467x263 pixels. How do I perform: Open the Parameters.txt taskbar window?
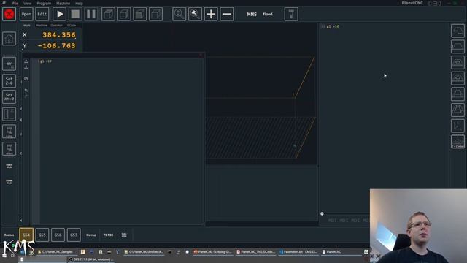pyautogui.click(x=298, y=252)
